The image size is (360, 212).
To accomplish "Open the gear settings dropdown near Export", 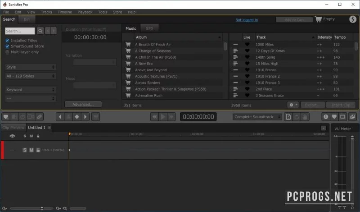I will pos(293,105).
